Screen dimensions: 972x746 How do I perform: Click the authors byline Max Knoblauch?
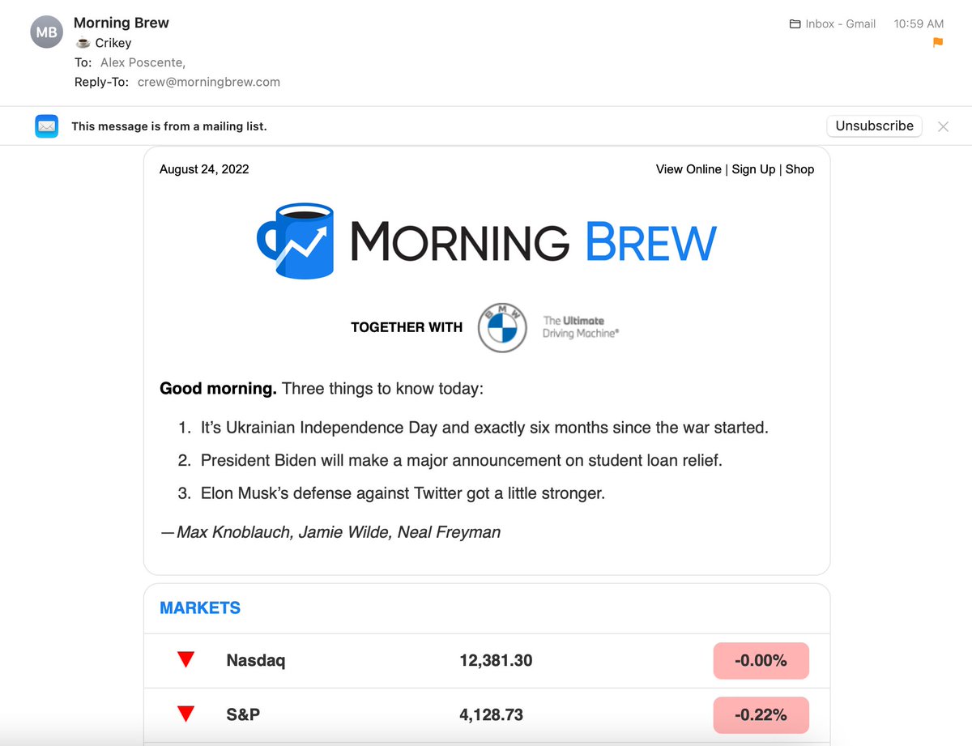[x=330, y=532]
